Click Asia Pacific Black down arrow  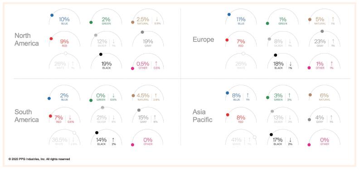click(290, 140)
